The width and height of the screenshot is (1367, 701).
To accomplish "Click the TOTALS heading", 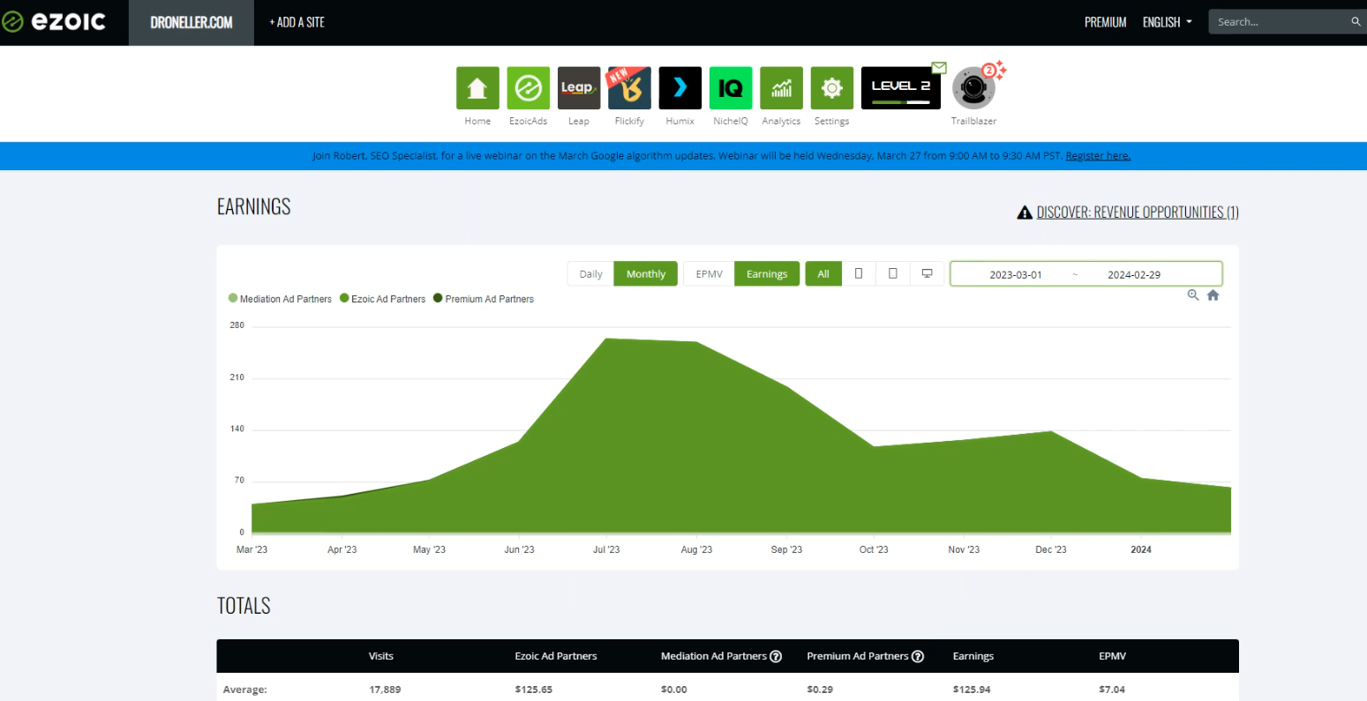I will point(244,606).
